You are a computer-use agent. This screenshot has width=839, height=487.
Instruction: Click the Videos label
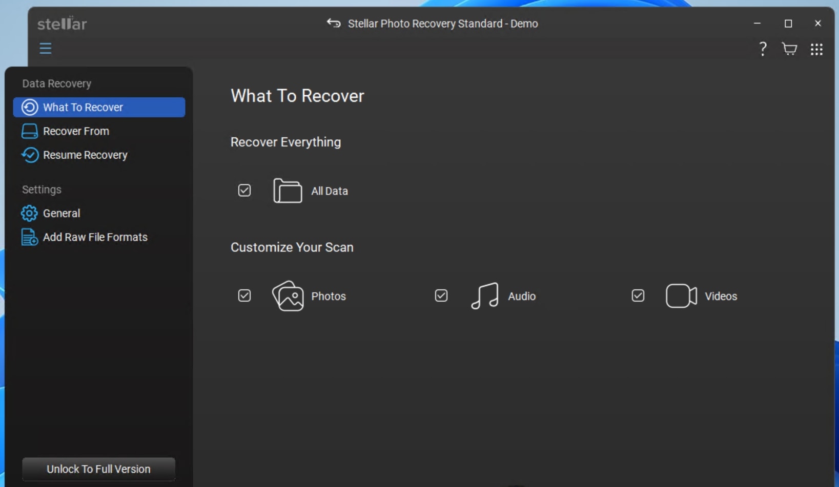pos(721,296)
